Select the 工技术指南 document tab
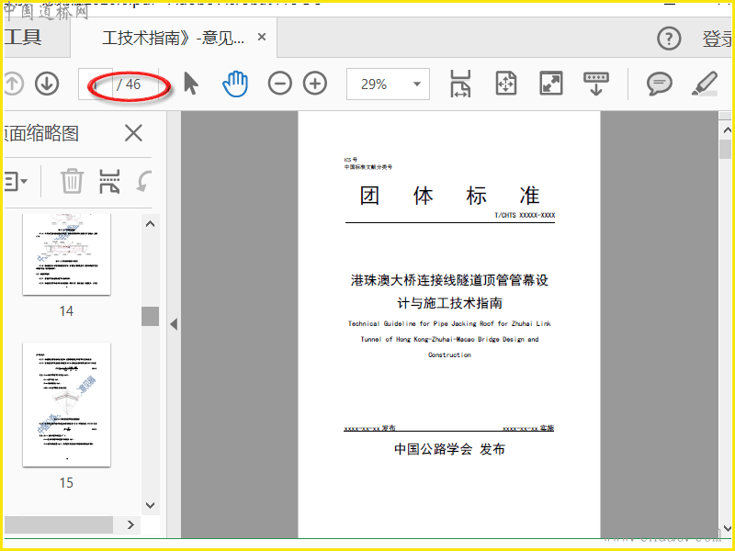 (x=174, y=38)
